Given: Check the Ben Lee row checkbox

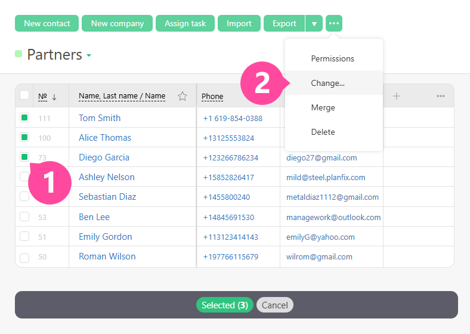Looking at the screenshot, I should coord(24,217).
